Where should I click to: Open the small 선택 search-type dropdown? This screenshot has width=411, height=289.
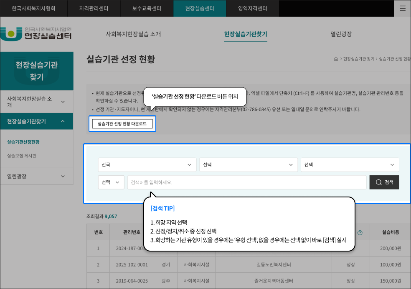coord(111,182)
